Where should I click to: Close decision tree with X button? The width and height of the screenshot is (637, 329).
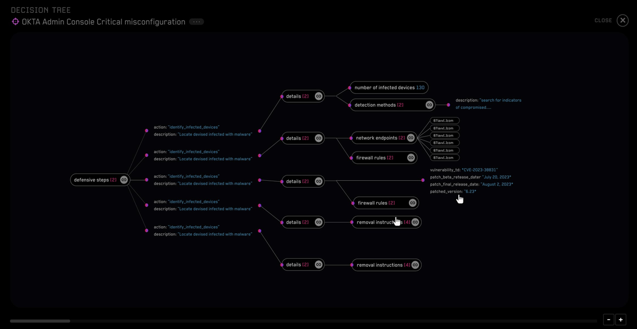(622, 21)
